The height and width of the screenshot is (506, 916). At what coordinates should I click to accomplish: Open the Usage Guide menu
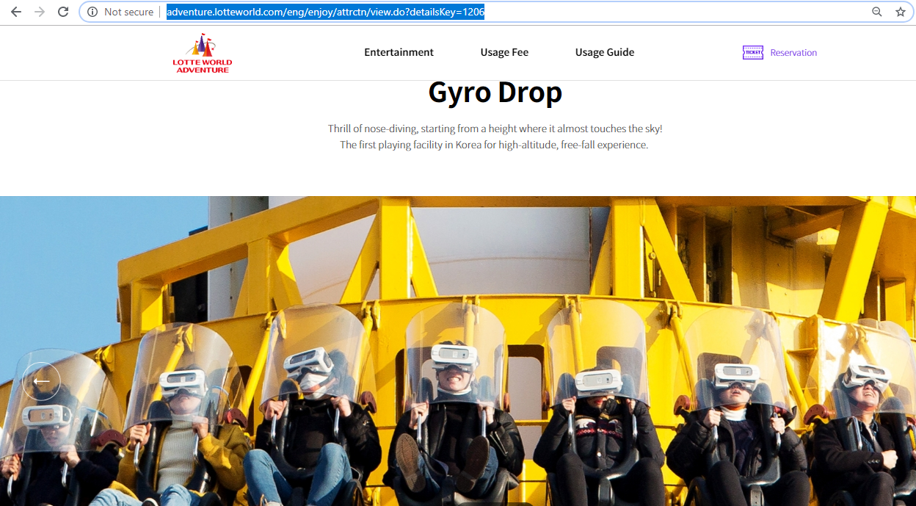pyautogui.click(x=605, y=52)
